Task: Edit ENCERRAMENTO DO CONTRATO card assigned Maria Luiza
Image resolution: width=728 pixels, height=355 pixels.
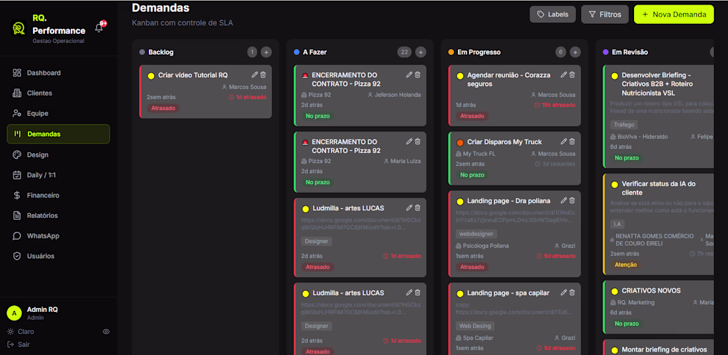Action: [x=409, y=141]
